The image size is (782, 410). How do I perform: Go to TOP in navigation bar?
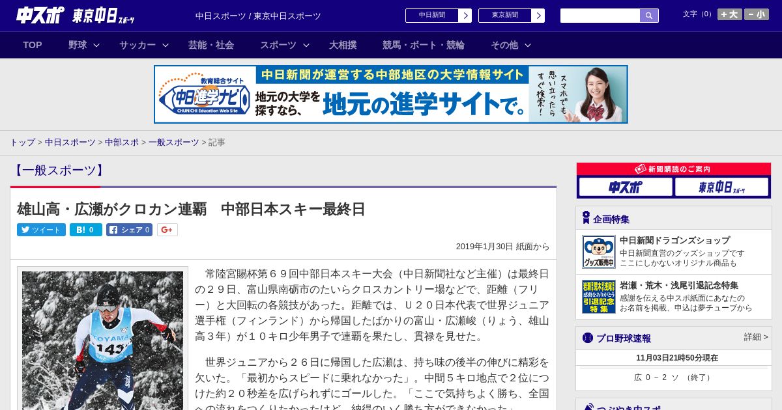[33, 45]
